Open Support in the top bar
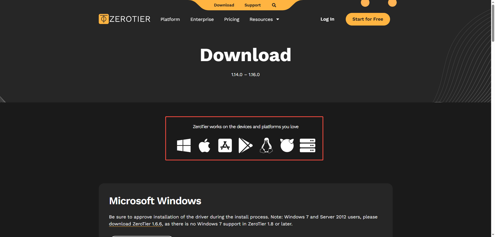 pos(253,5)
